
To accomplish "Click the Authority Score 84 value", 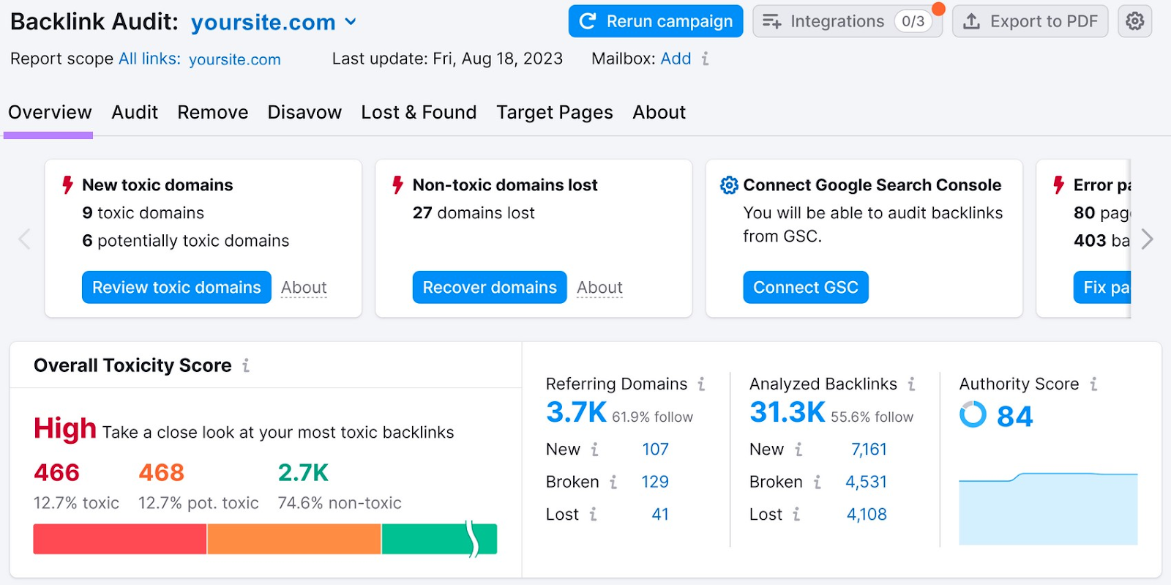I will [1015, 417].
